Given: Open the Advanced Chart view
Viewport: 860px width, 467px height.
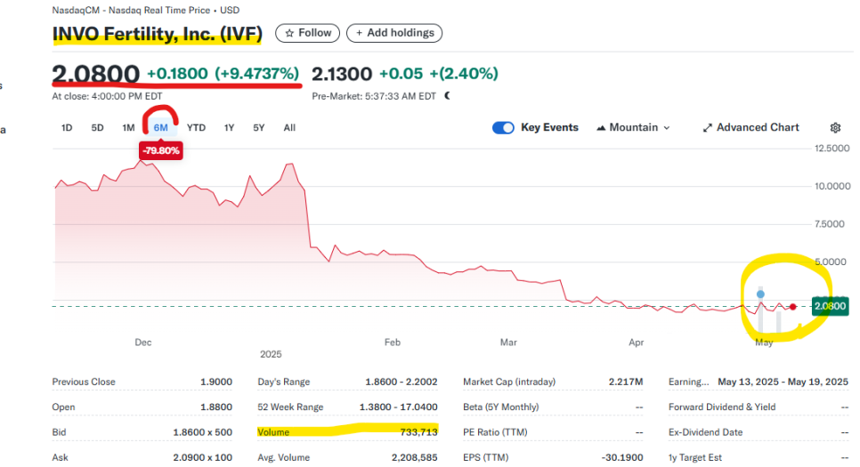Looking at the screenshot, I should [x=750, y=128].
